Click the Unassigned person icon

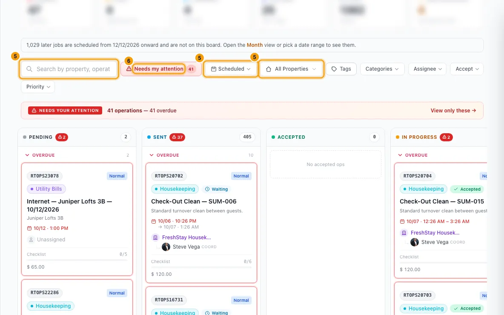31,240
